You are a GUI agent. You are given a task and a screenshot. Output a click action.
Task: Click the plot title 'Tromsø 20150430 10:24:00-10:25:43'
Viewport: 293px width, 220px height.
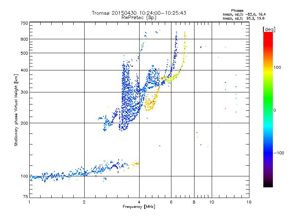139,13
